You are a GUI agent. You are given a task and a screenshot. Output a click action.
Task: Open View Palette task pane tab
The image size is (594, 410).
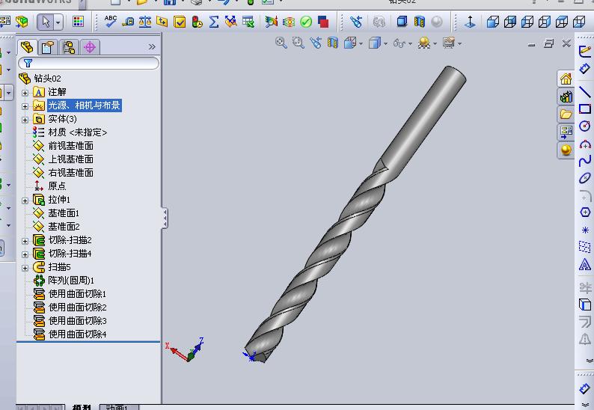point(566,132)
